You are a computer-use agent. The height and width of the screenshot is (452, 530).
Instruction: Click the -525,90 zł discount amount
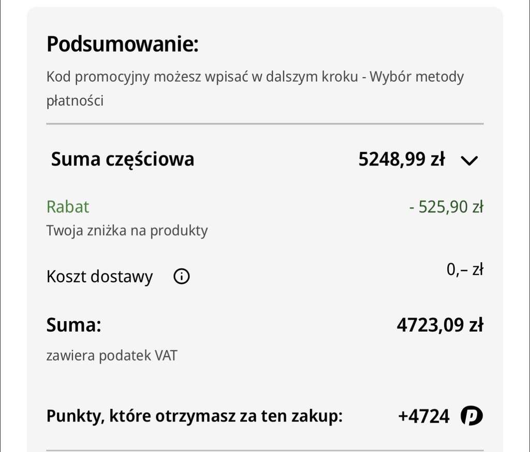tap(446, 207)
